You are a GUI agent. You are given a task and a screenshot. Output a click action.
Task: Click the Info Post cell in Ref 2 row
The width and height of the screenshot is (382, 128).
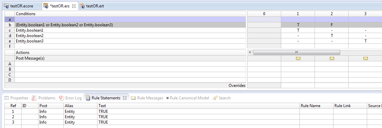click(51, 117)
